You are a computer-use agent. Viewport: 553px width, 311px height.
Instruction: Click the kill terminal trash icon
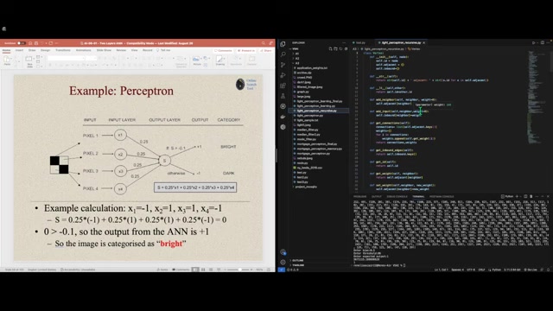tap(531, 196)
